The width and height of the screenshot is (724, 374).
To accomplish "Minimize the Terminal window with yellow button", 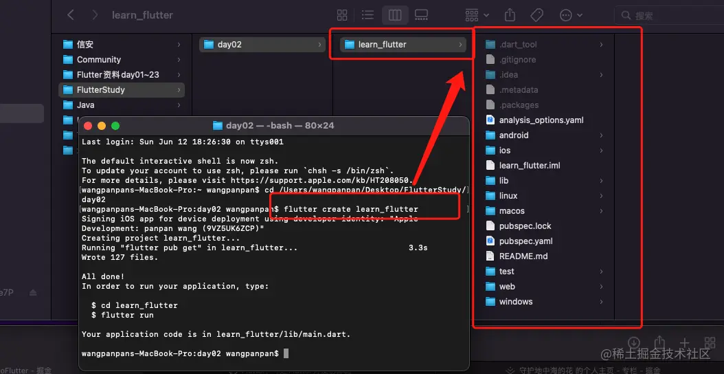I will click(x=102, y=126).
